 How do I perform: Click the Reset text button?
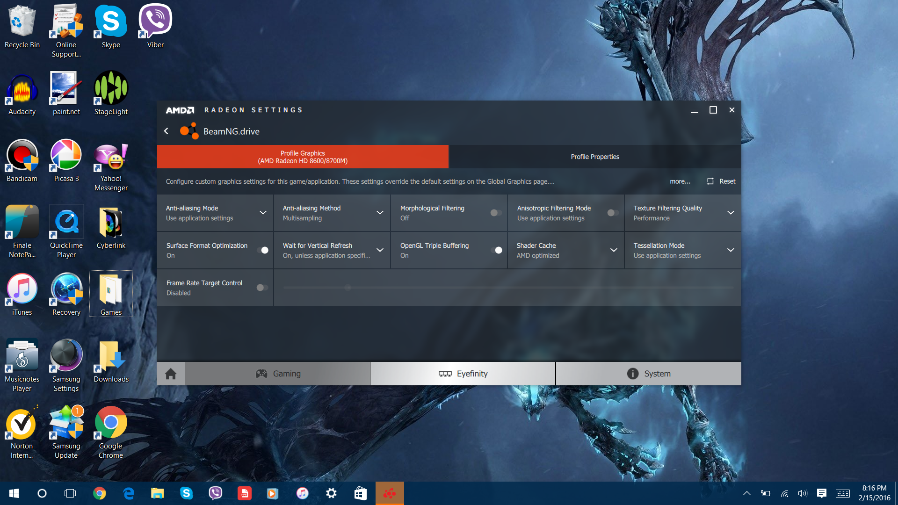[x=727, y=181]
